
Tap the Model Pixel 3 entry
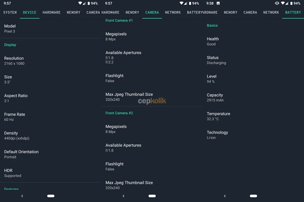[x=51, y=29]
